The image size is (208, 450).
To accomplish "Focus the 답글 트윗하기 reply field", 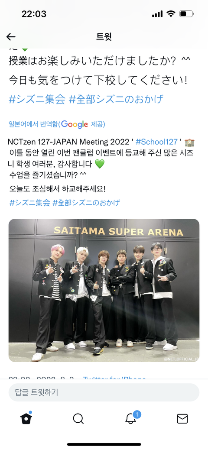I will pos(104,392).
